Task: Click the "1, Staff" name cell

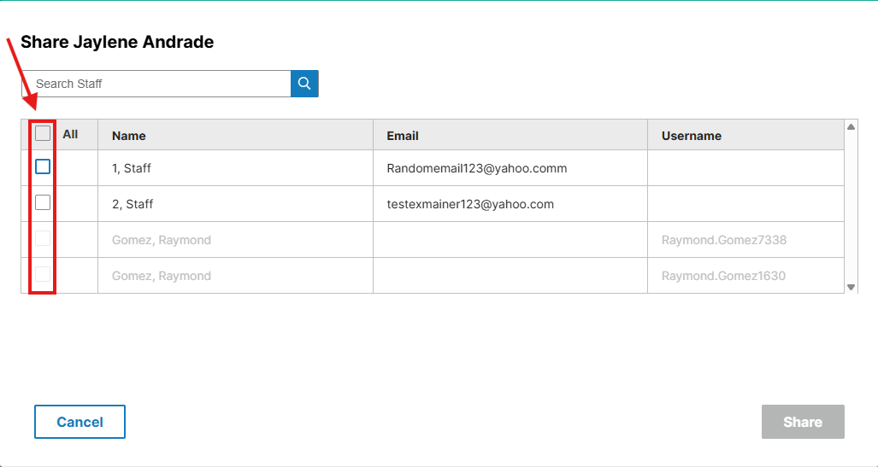Action: (132, 168)
